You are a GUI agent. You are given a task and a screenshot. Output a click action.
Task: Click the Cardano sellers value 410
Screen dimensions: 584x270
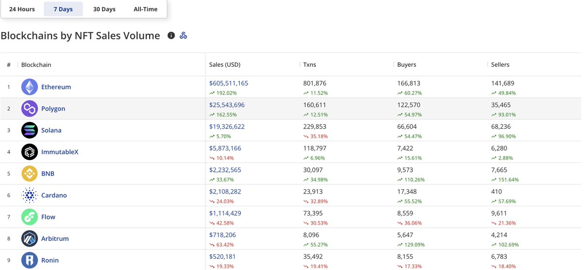tap(496, 191)
